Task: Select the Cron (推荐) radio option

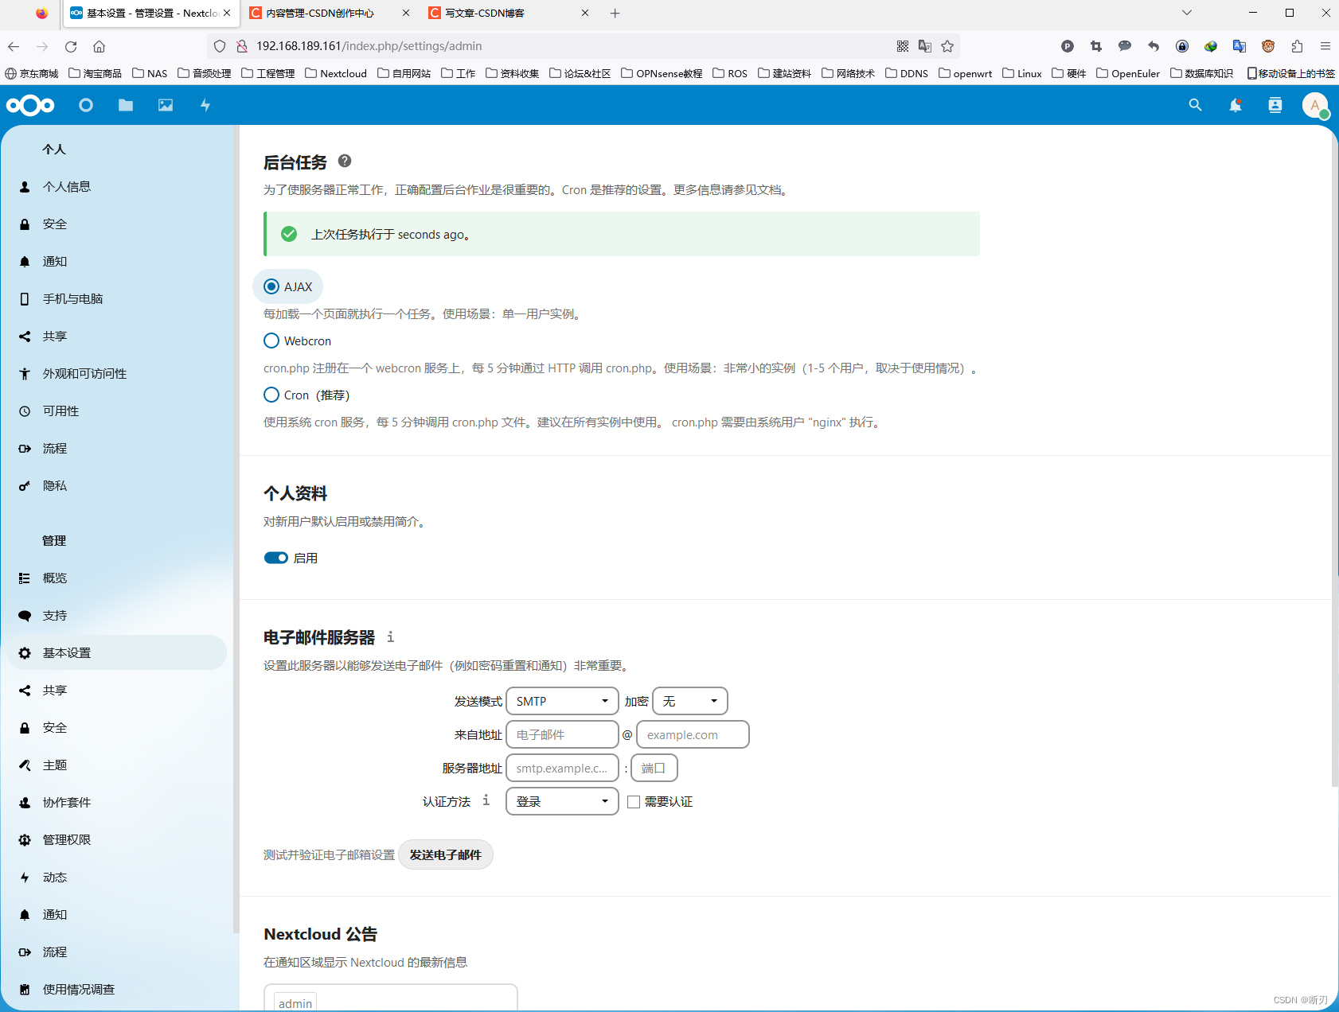Action: click(x=271, y=395)
